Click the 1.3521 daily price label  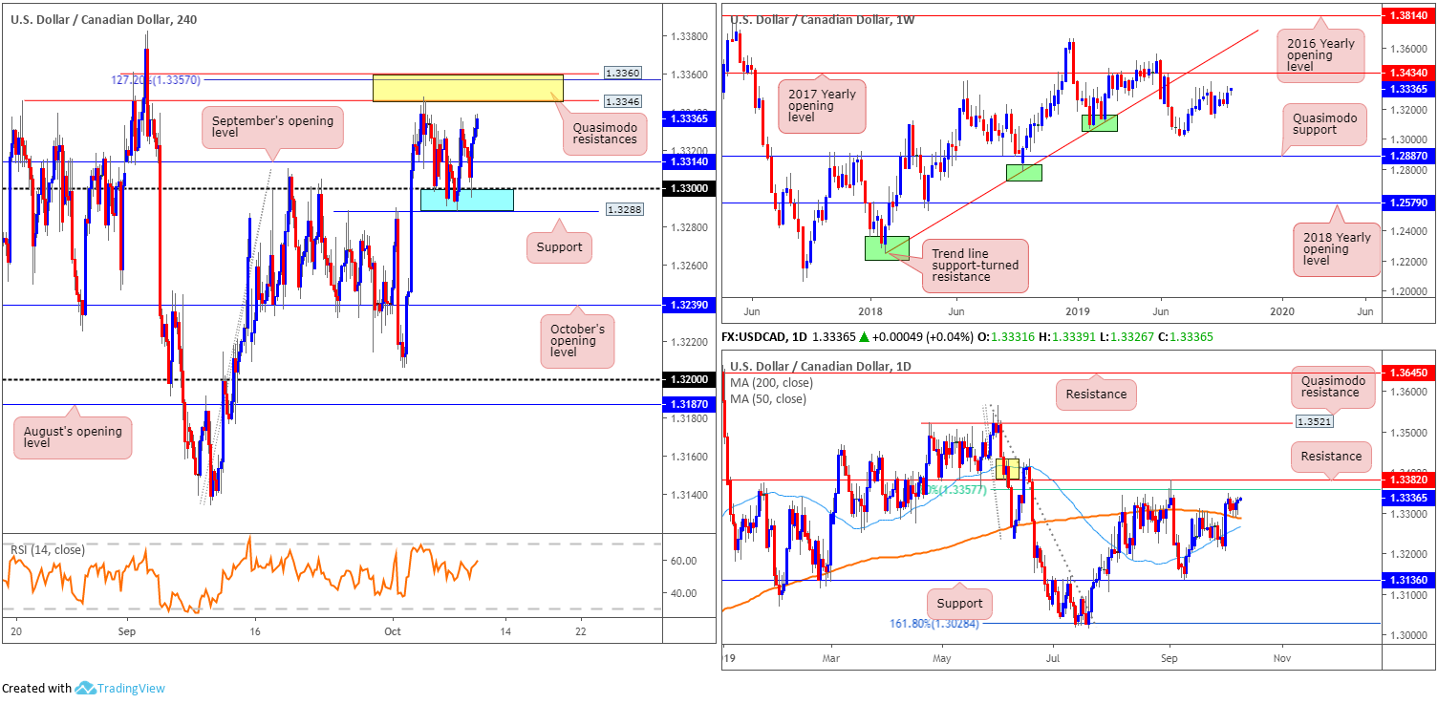click(x=1315, y=419)
